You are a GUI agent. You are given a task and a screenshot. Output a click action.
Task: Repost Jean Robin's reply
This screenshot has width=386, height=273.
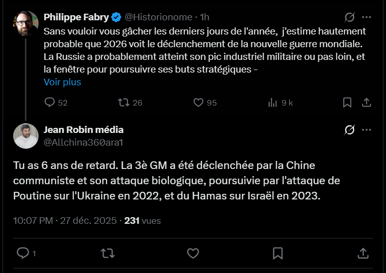coord(108,253)
